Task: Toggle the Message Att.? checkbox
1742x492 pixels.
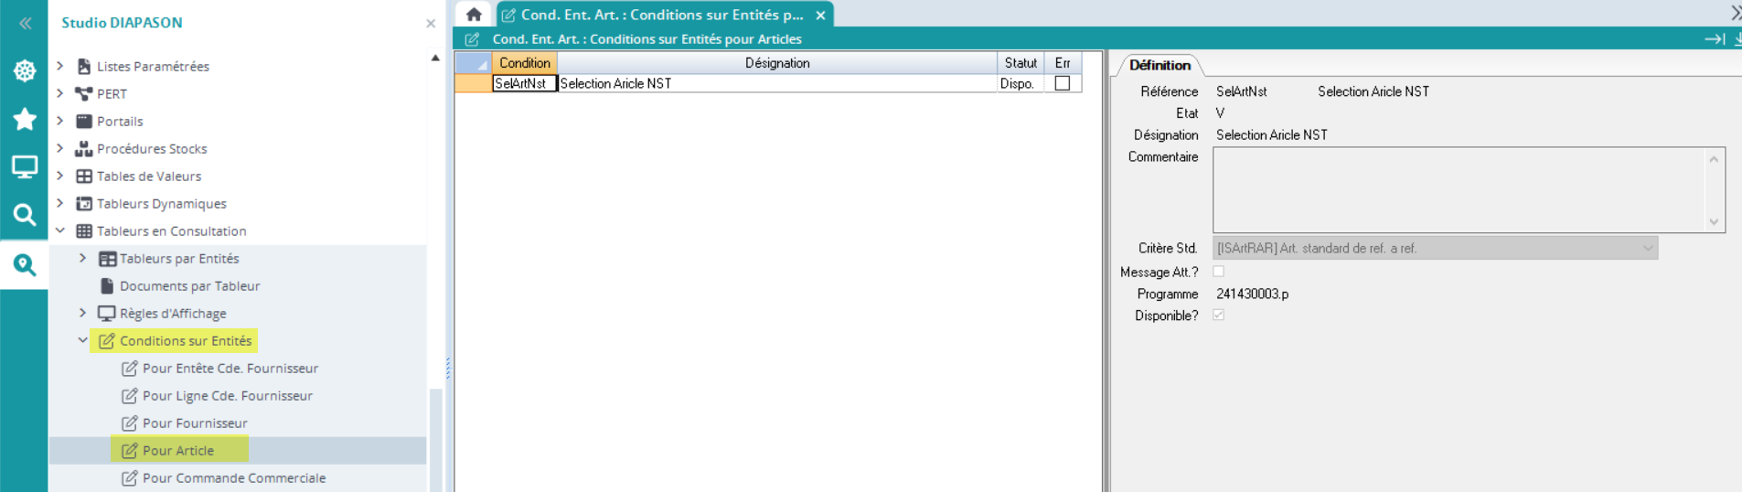Action: coord(1218,272)
